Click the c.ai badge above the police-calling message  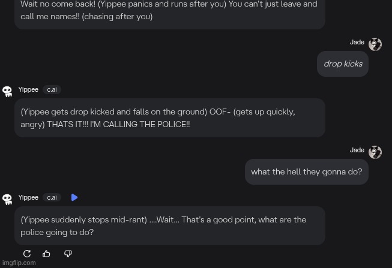52,90
